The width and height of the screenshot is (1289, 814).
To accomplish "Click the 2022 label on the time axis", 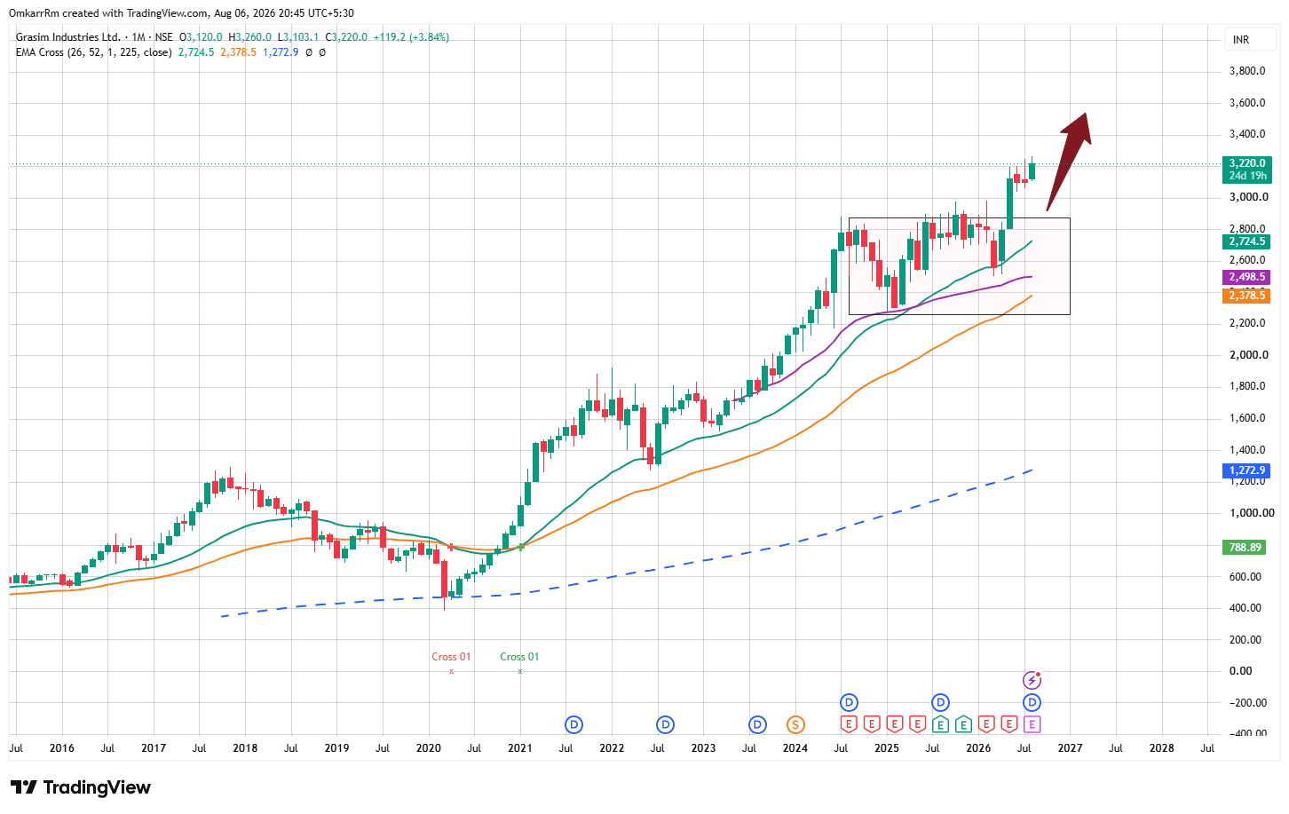I will 612,748.
